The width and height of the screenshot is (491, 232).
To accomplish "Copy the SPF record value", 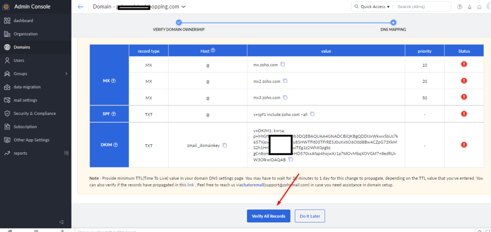I will click(x=312, y=114).
